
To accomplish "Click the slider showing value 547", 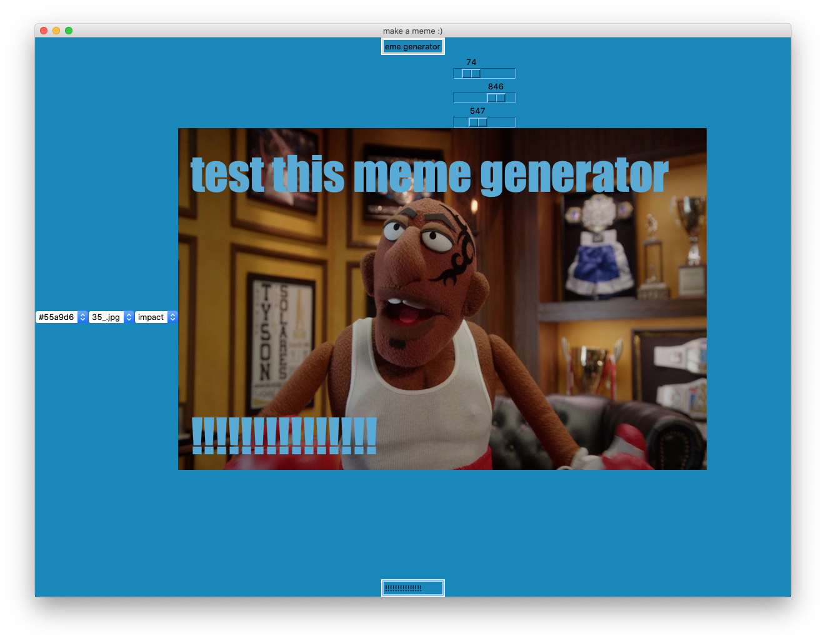I will [x=484, y=122].
